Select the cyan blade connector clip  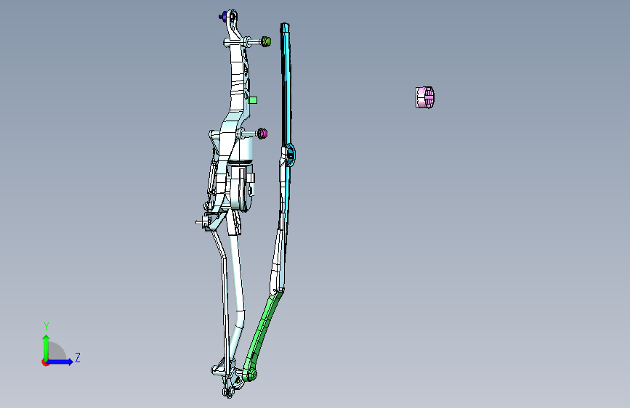[291, 155]
